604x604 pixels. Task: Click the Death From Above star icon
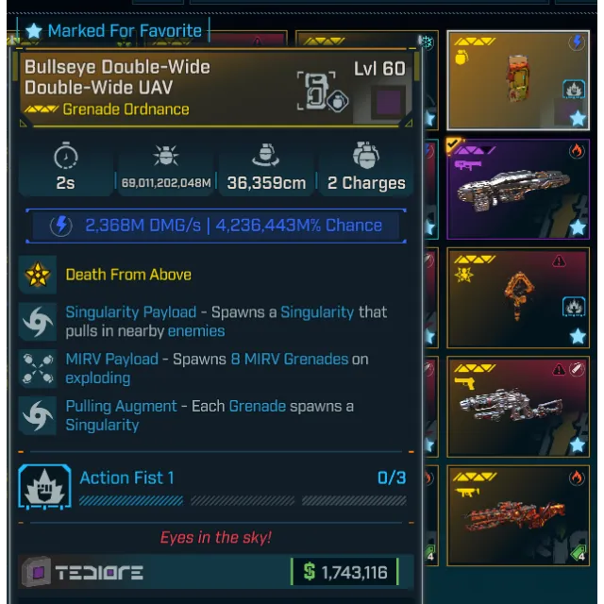38,275
